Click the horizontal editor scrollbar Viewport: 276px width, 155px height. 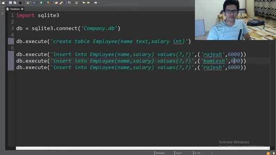click(143, 148)
